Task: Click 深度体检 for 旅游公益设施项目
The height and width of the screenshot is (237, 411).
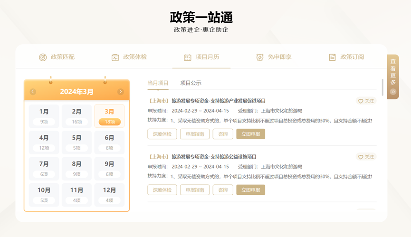Action: tap(162, 190)
